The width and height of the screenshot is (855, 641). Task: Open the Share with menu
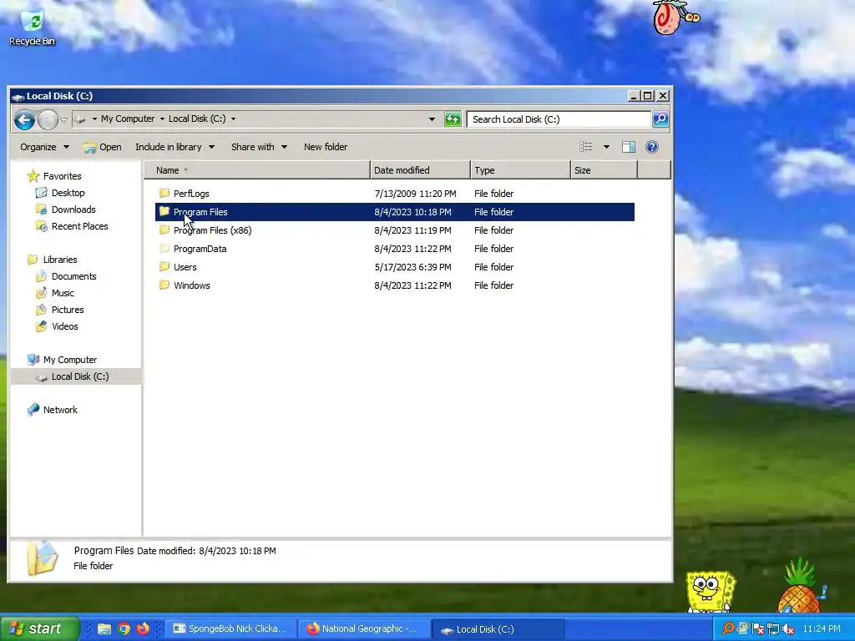(x=259, y=147)
